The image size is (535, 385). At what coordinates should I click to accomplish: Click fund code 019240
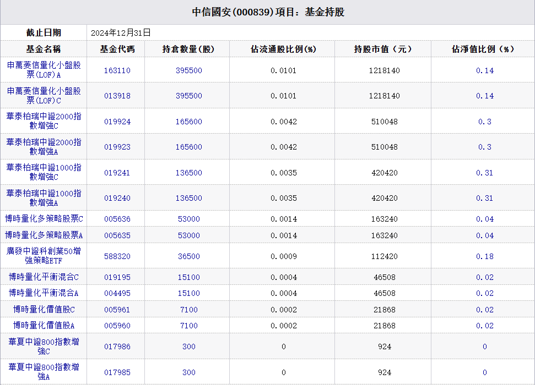tap(117, 198)
